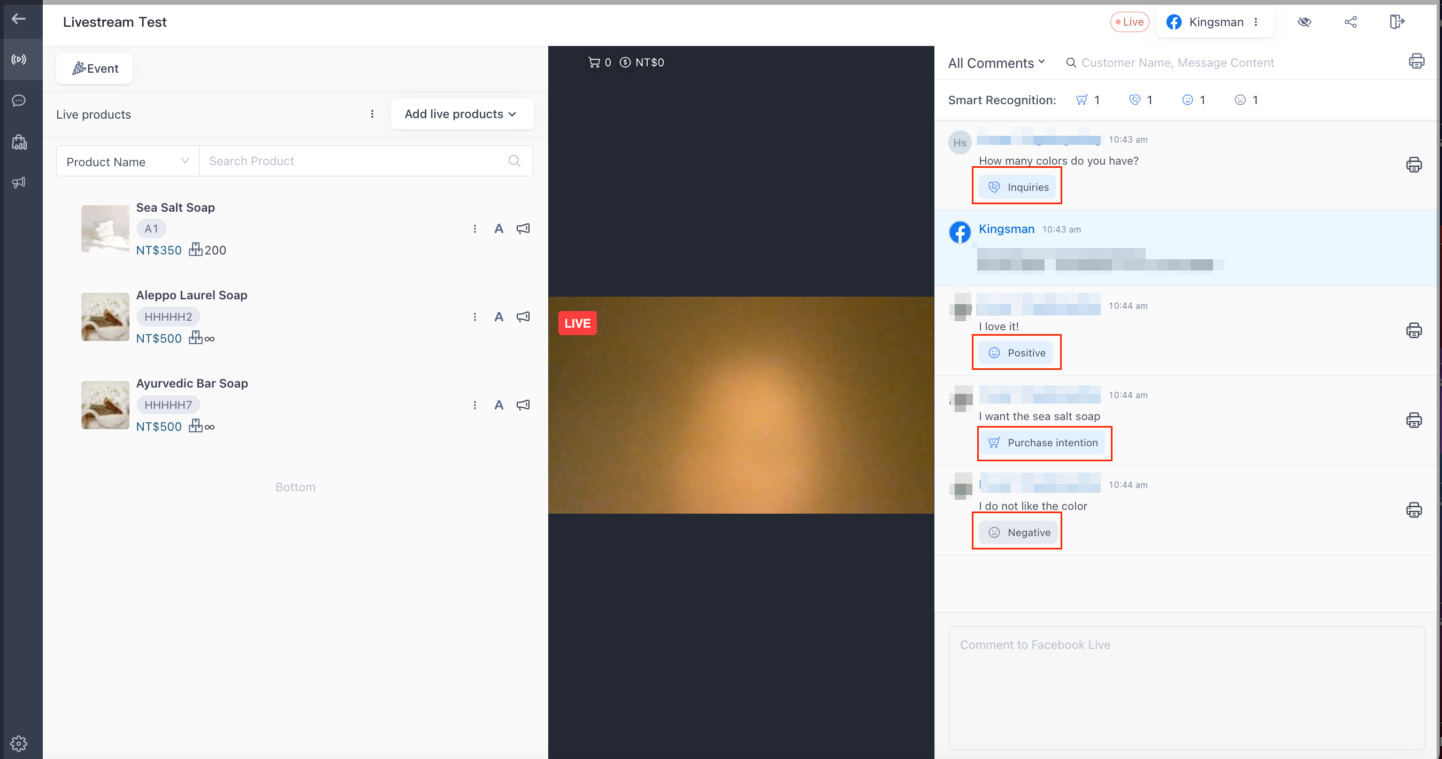
Task: Open the Live products three-dot menu
Action: click(372, 114)
